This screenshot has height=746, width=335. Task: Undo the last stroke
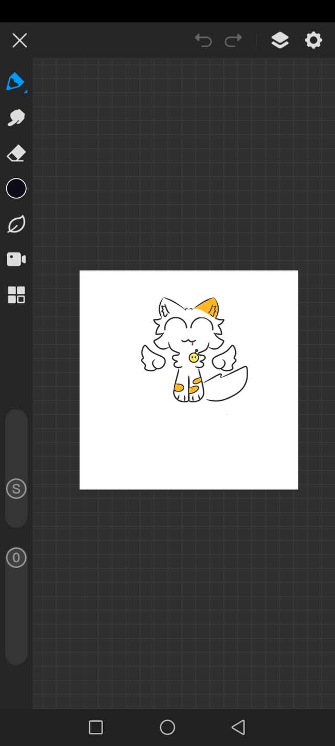203,40
